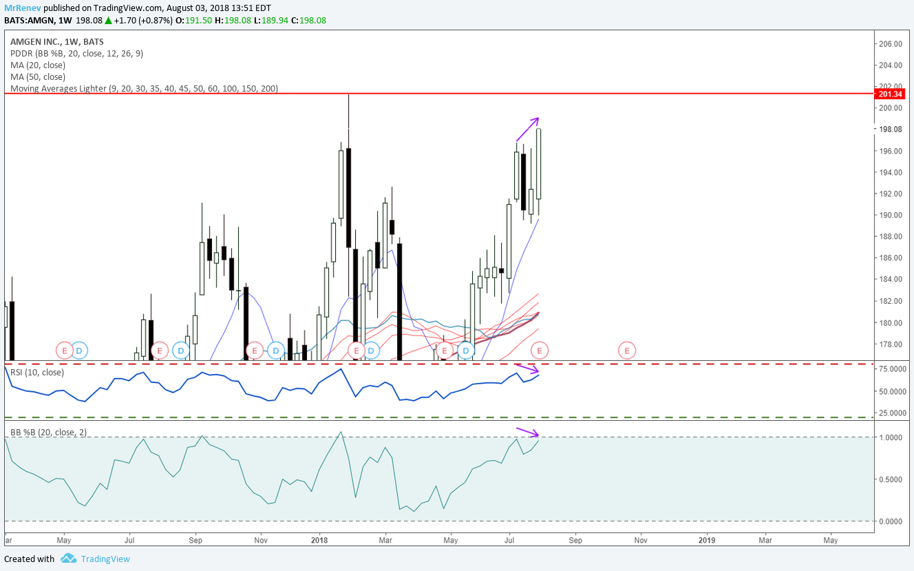Select the MA (20, close) indicator legend
The width and height of the screenshot is (914, 571).
(x=38, y=65)
